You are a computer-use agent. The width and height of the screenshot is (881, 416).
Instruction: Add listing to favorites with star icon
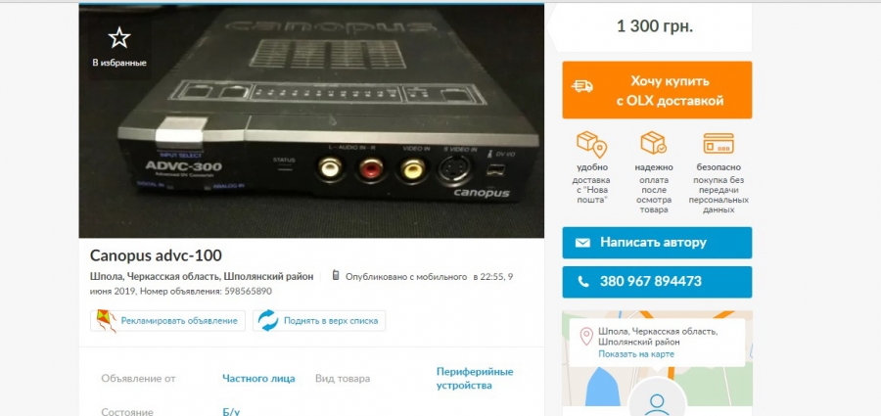point(119,38)
